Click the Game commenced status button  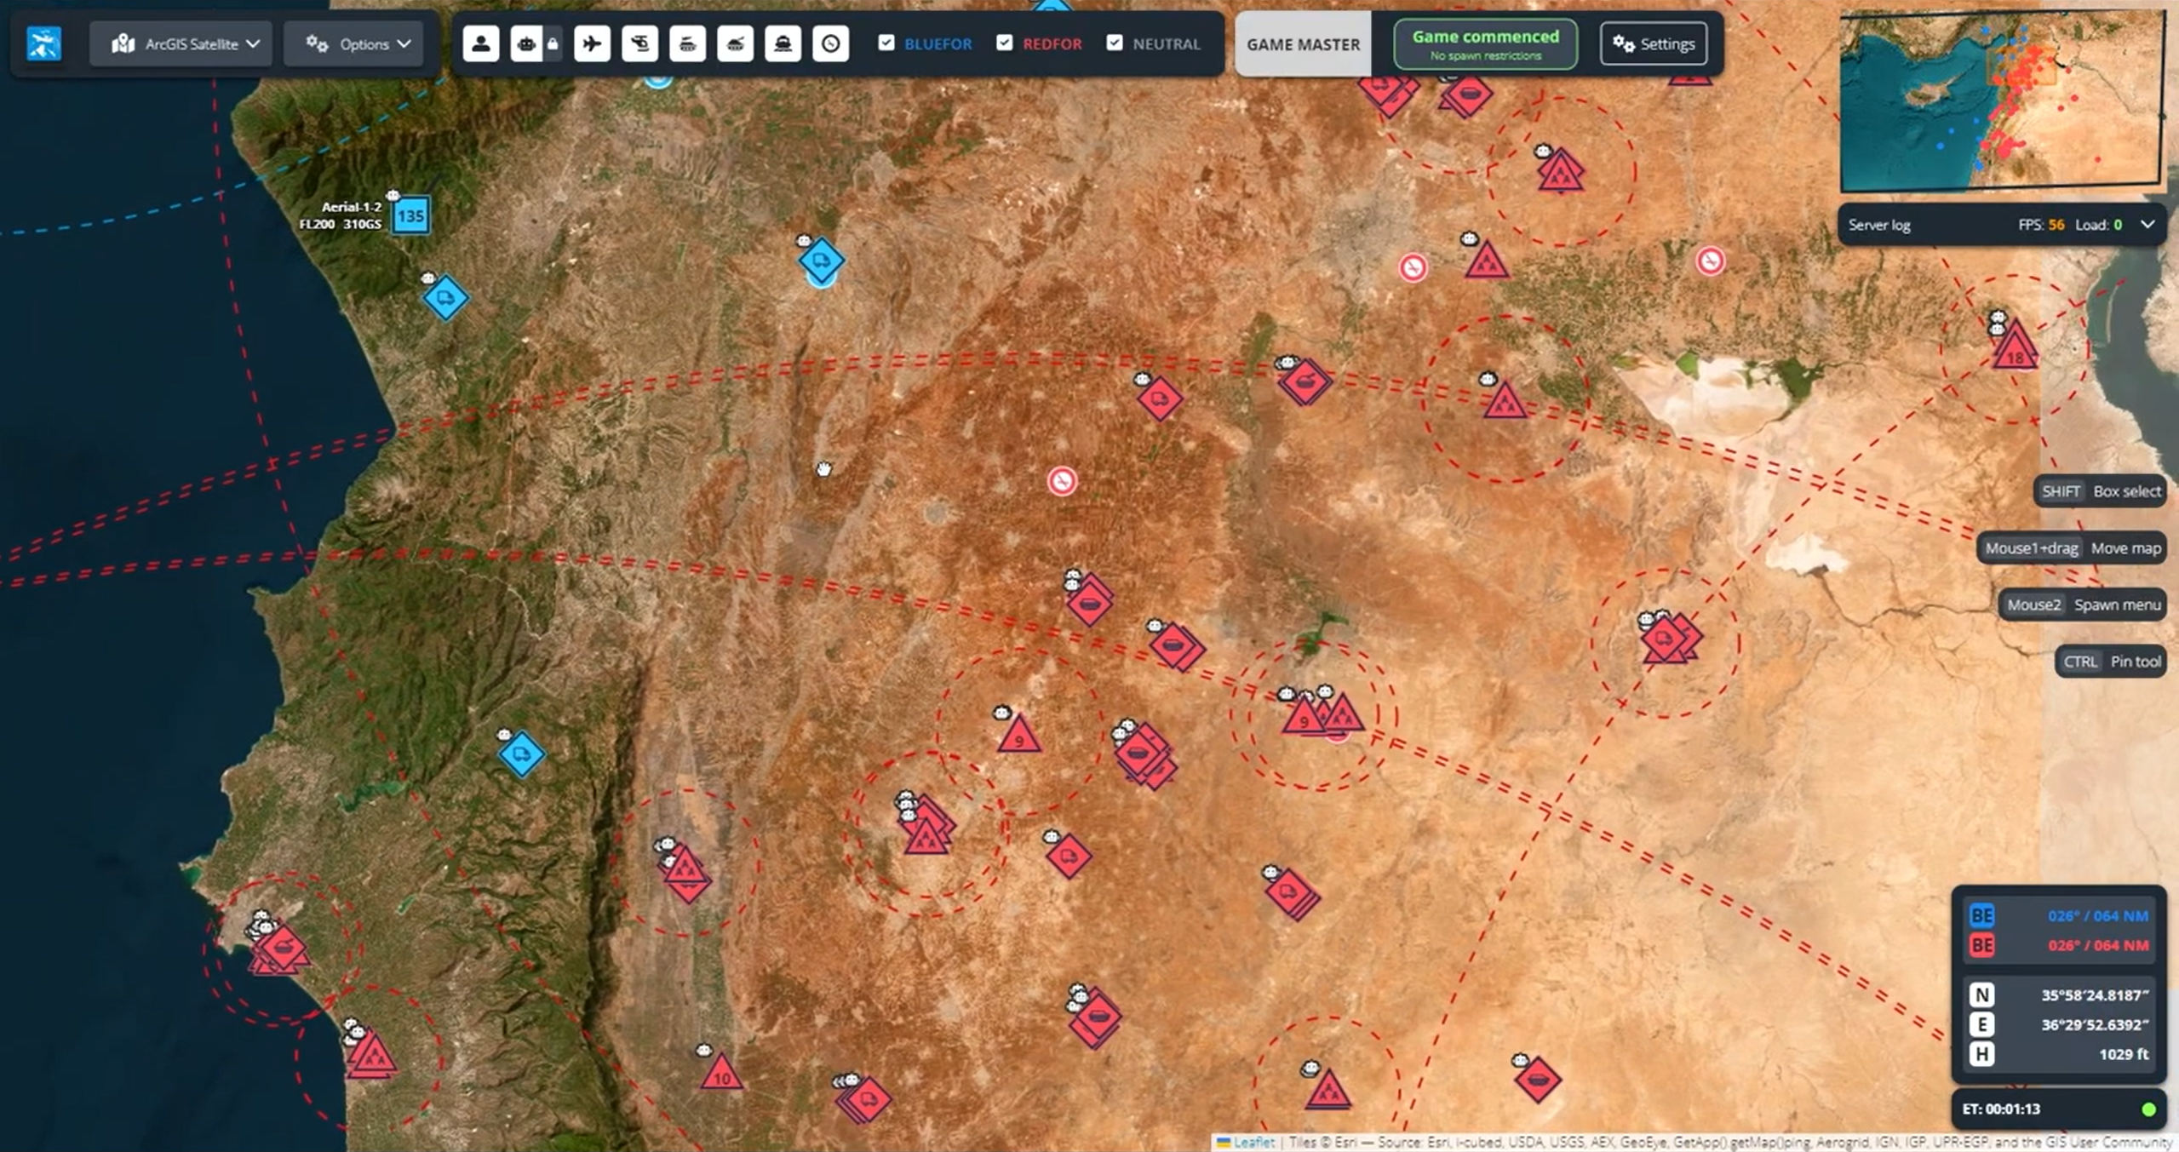(1485, 44)
